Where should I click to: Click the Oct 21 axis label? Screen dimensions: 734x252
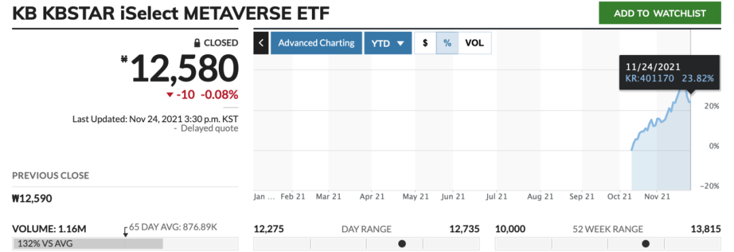(x=619, y=197)
